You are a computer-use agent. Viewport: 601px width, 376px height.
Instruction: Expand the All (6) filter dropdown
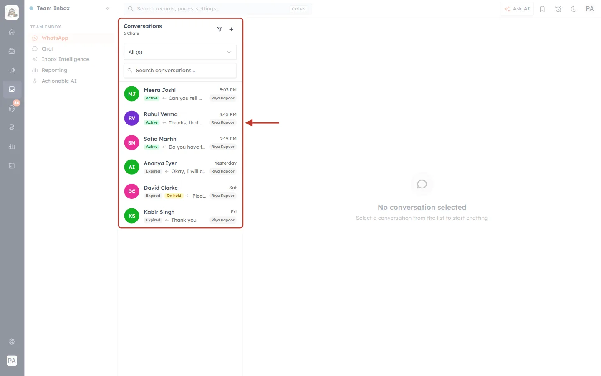pyautogui.click(x=180, y=52)
